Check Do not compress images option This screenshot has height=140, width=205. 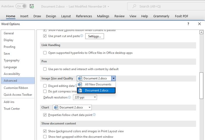point(45,91)
